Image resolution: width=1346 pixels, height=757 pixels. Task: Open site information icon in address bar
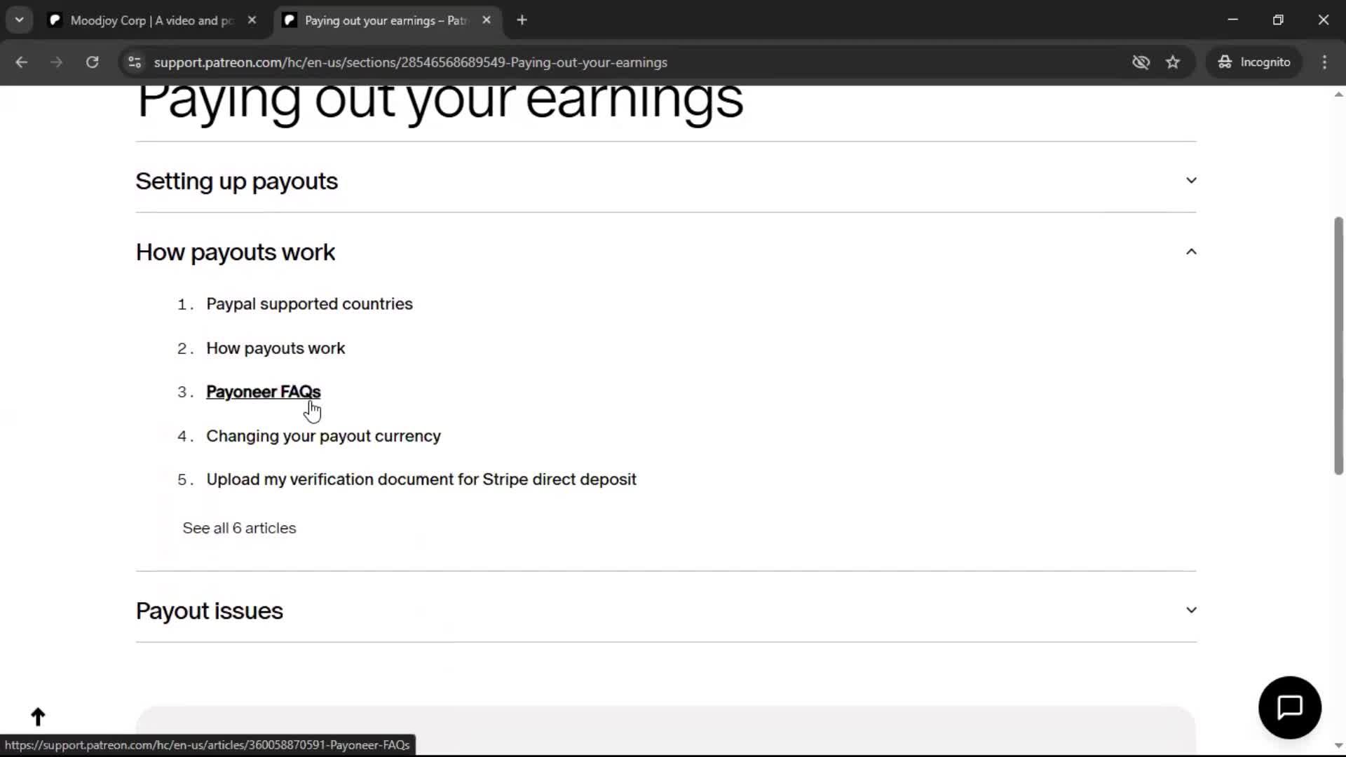coord(135,62)
